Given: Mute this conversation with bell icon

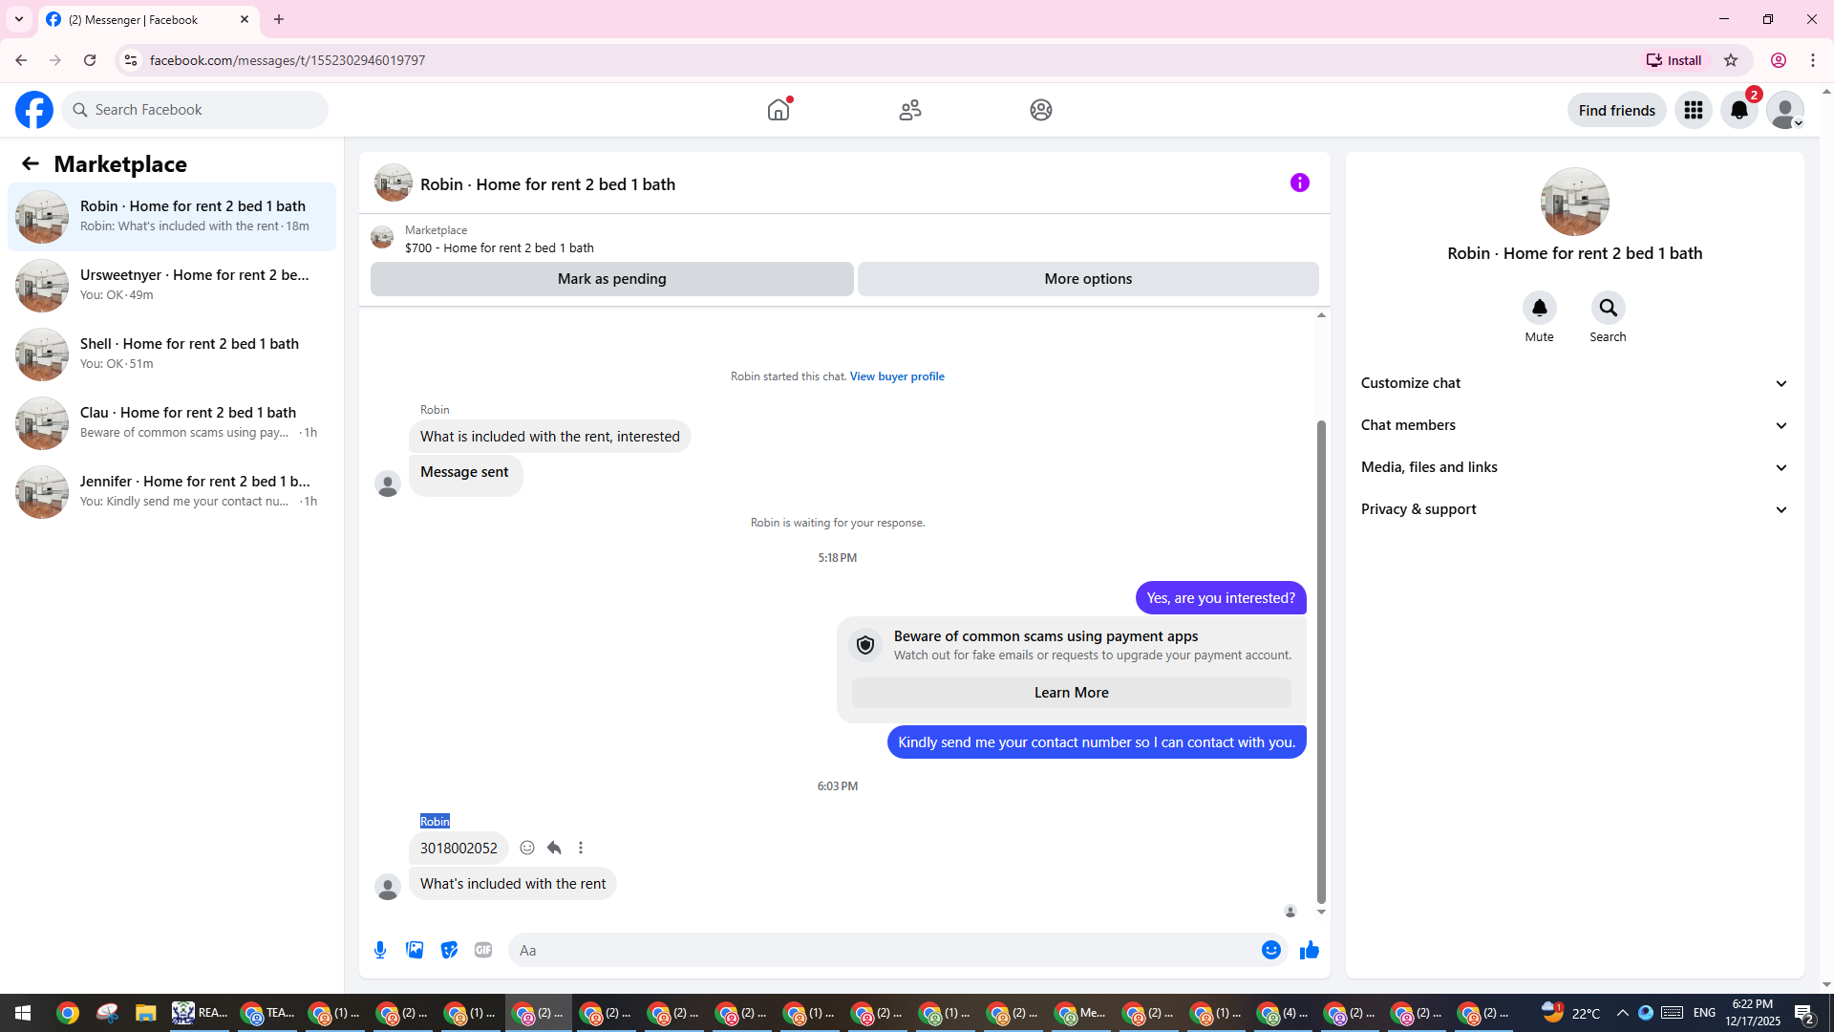Looking at the screenshot, I should tap(1539, 308).
